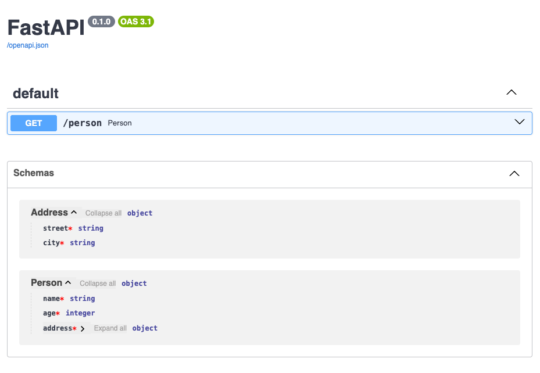
Task: Click Collapse all for the Person schema
Action: coord(97,283)
